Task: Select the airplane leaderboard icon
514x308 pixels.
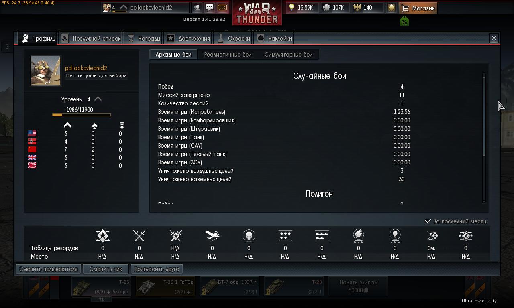Action: (x=212, y=235)
